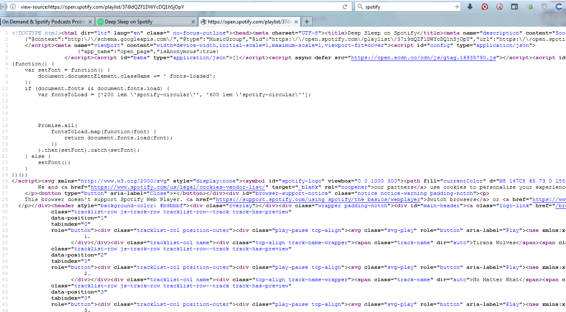Click the gray shield checkmark icon
This screenshot has width=566, height=312.
pos(544,7)
